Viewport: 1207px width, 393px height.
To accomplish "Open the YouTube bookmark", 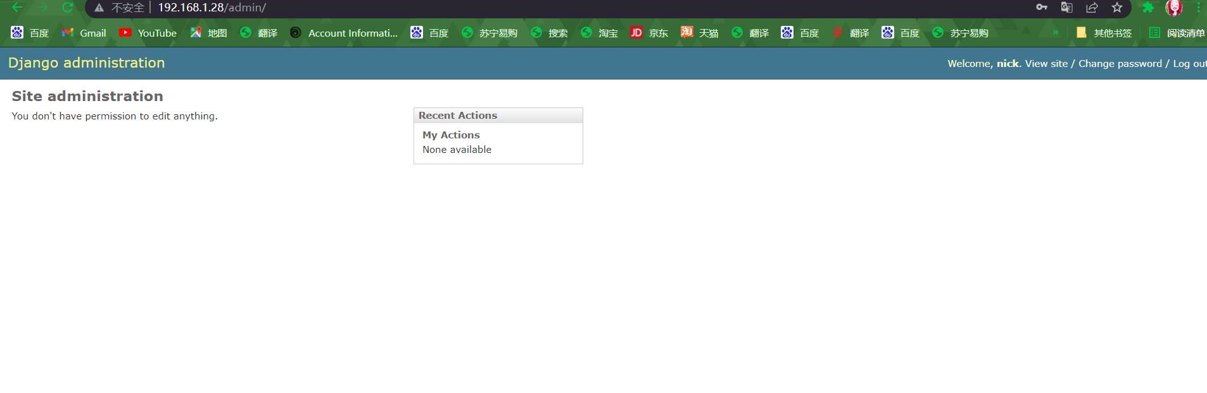I will coord(148,33).
